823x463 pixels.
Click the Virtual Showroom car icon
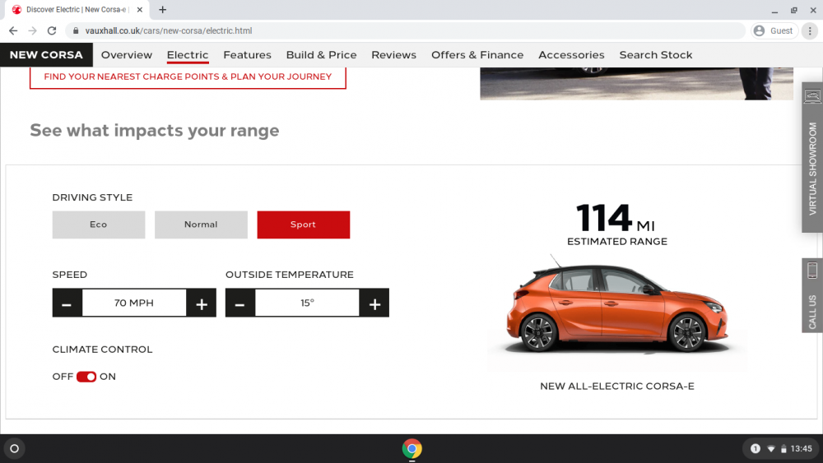[x=812, y=96]
